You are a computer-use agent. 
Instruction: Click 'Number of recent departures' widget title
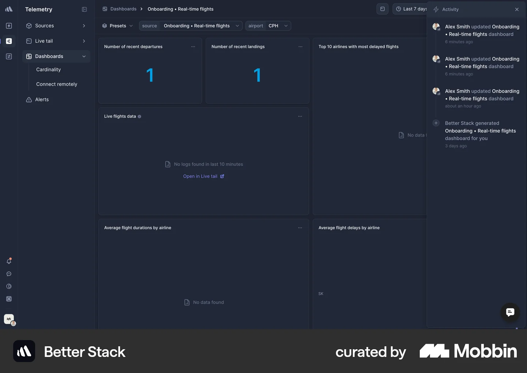[133, 47]
